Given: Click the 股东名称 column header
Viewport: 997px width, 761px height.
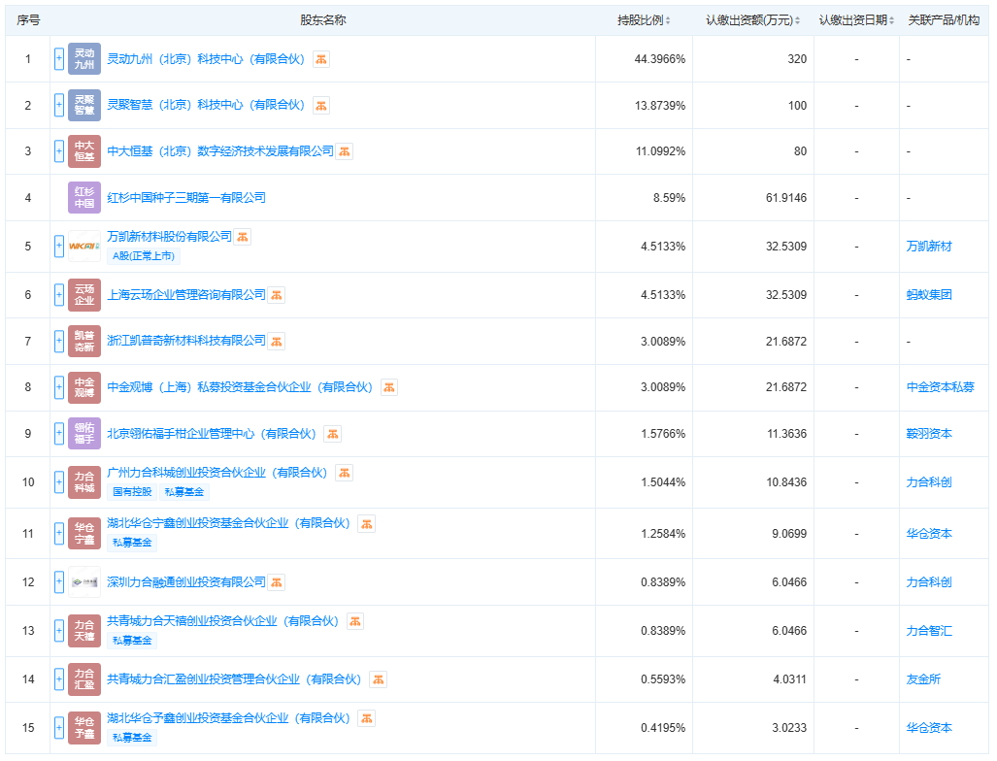Looking at the screenshot, I should [323, 20].
